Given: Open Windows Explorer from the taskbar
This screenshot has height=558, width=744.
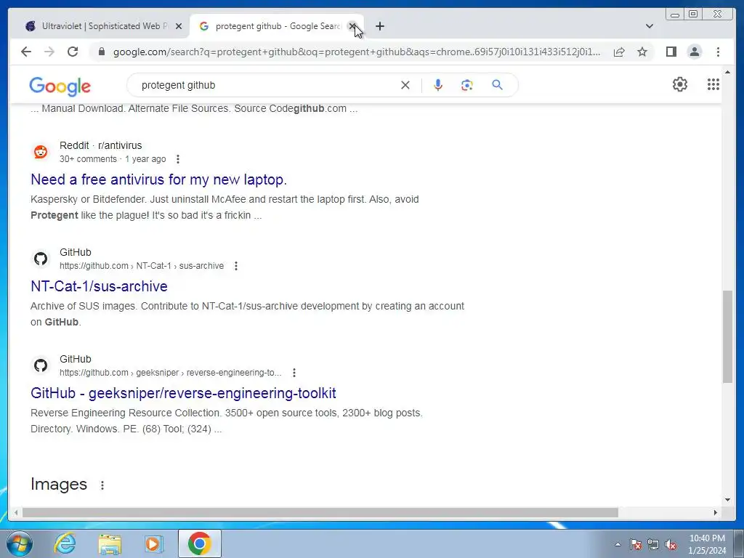Looking at the screenshot, I should pos(110,543).
